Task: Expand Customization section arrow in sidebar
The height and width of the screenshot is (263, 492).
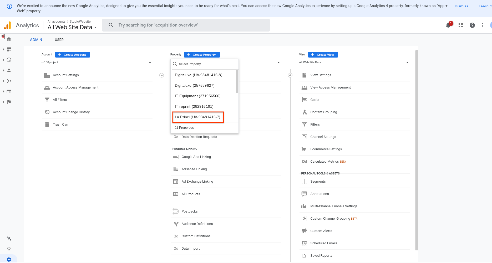Action: pos(4,49)
